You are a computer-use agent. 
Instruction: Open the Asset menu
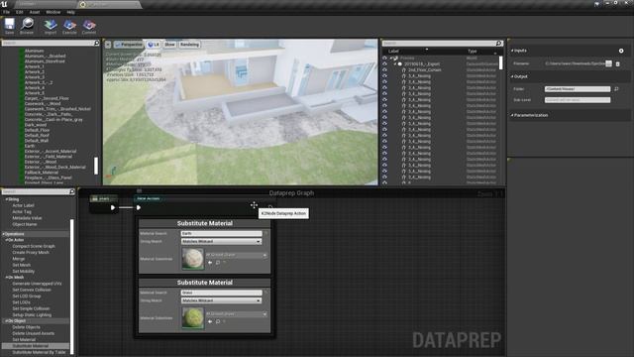[x=35, y=12]
